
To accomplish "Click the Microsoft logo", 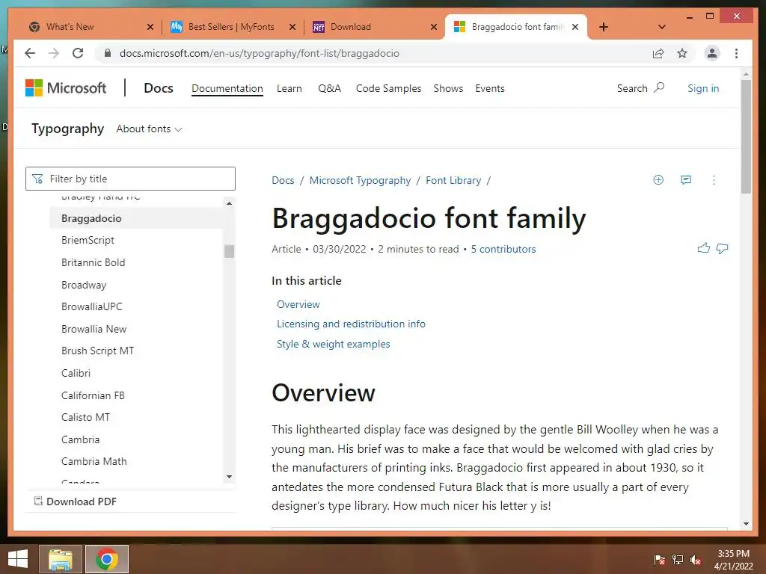I will pos(66,88).
